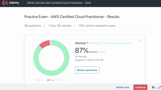The width and height of the screenshot is (161, 90).
Task: Click the Wrong legend red swatch
Action: tap(48, 80)
